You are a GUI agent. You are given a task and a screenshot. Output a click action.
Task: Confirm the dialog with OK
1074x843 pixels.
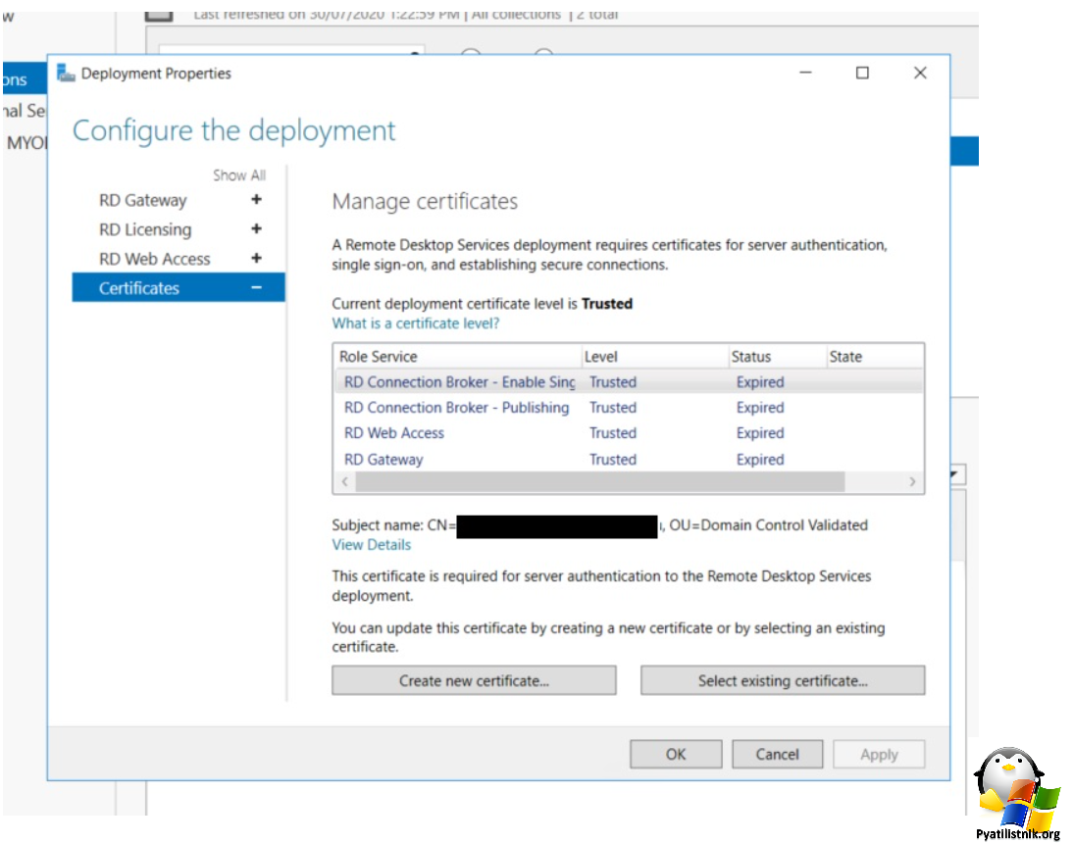(x=676, y=754)
